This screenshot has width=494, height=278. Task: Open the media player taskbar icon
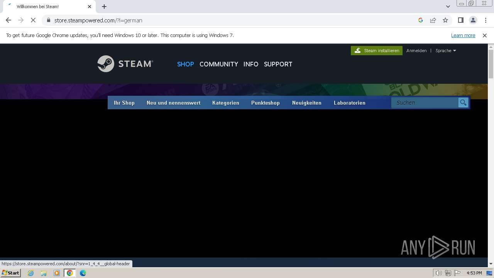(x=57, y=273)
